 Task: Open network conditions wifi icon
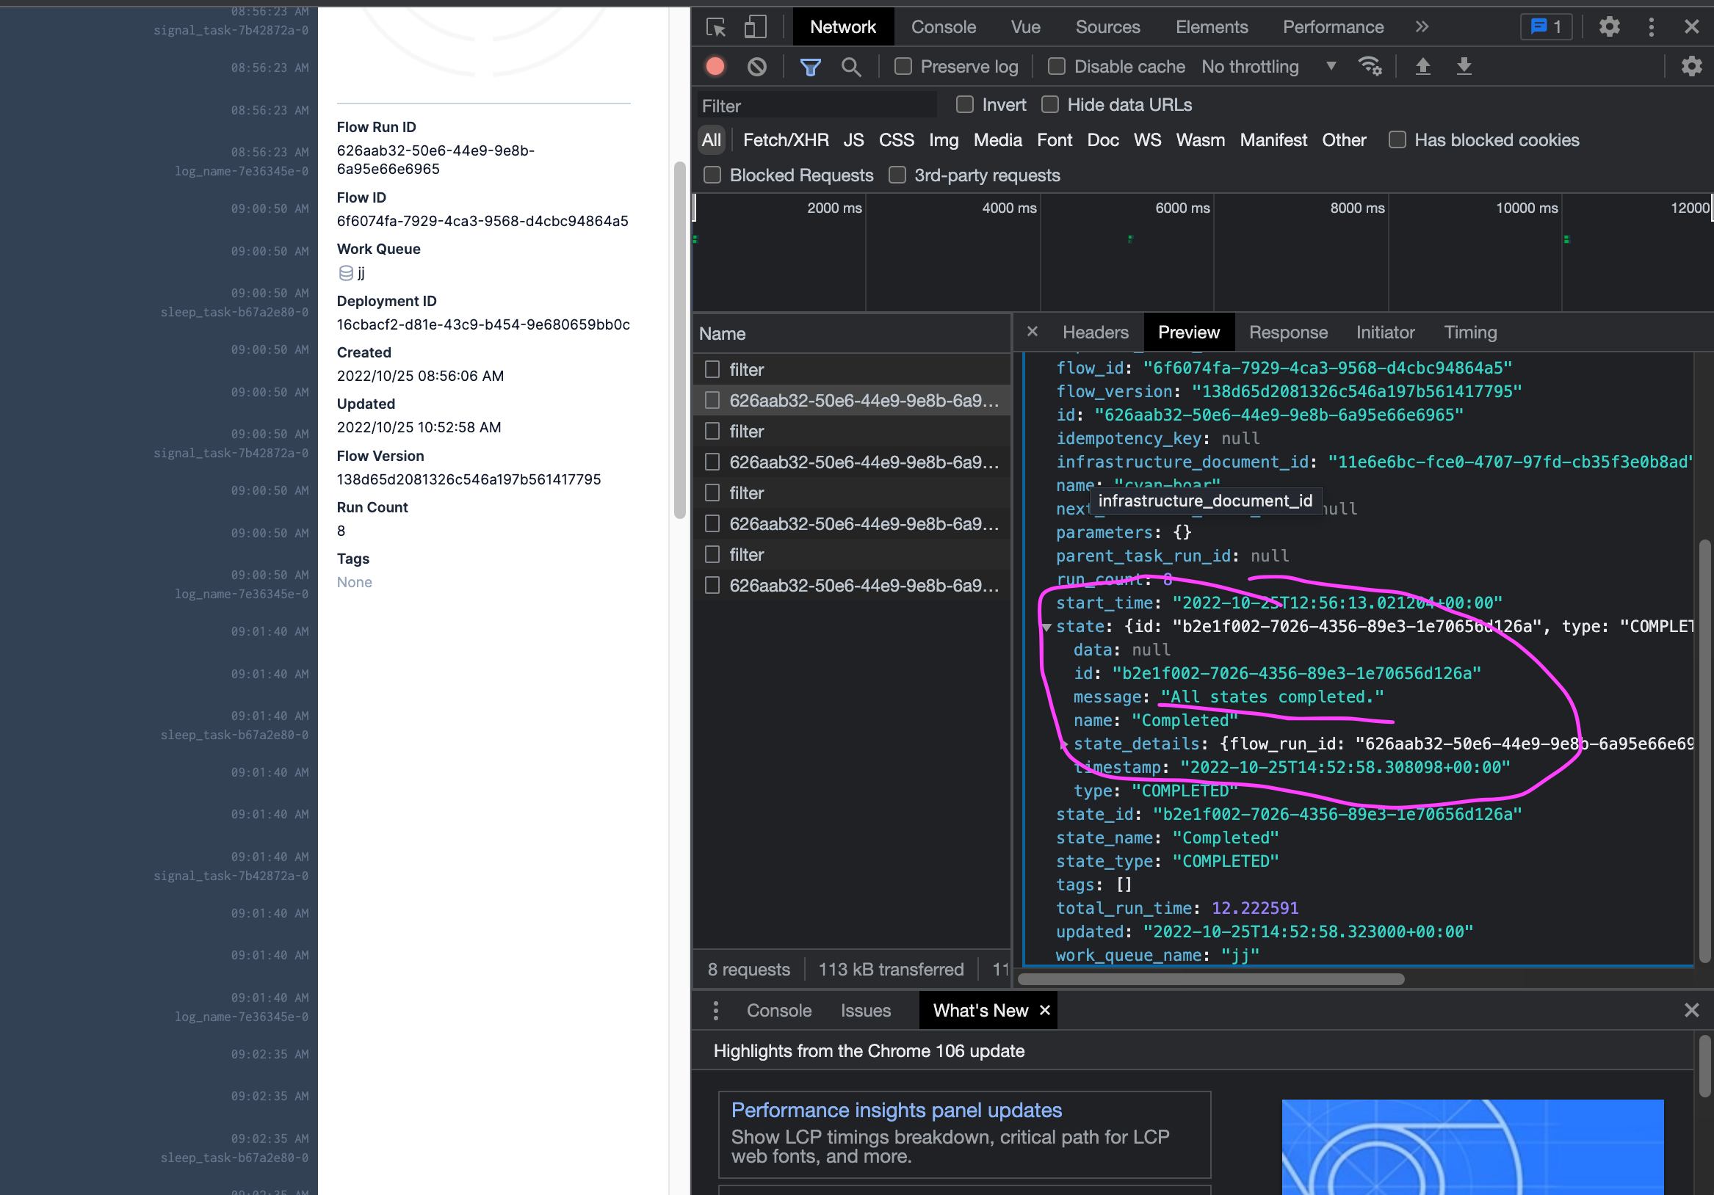tap(1370, 68)
